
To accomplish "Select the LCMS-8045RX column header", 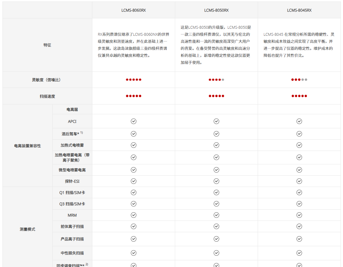I will pos(299,10).
